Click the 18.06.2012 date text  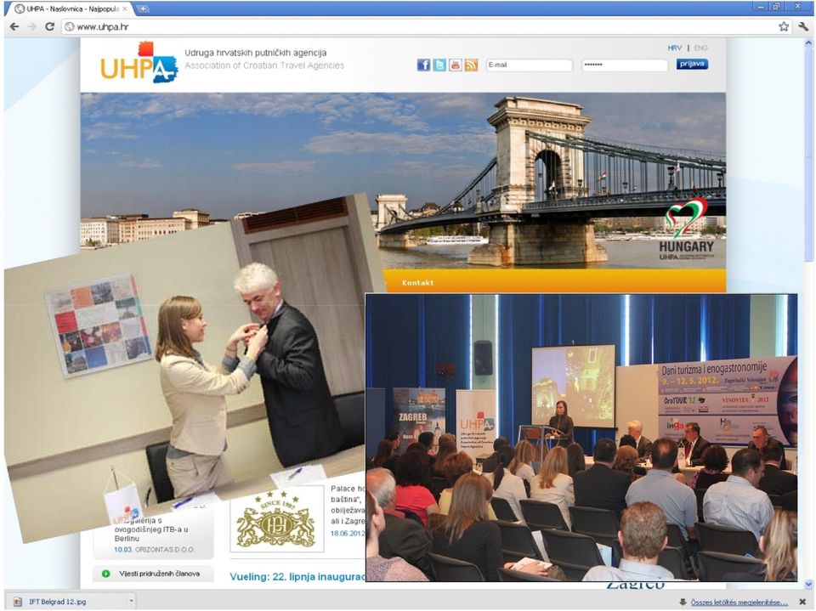(348, 534)
